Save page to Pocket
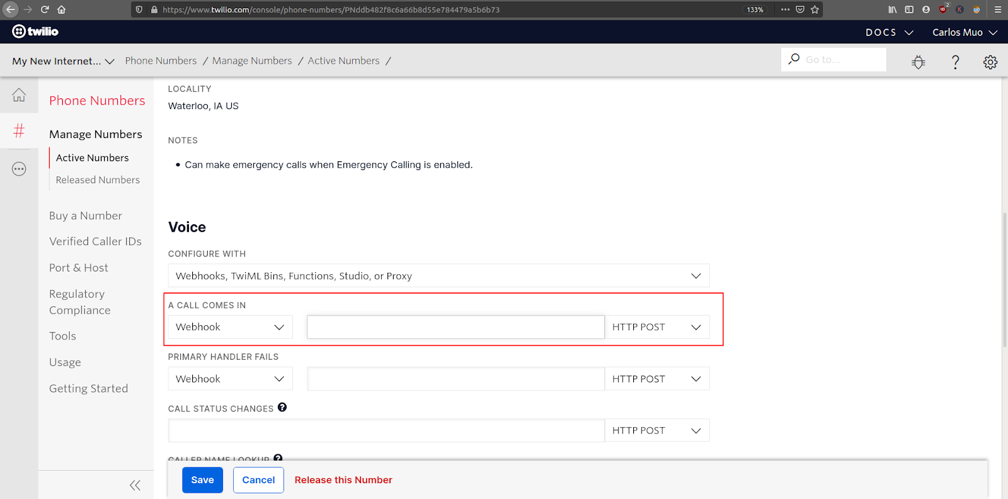 pyautogui.click(x=800, y=9)
